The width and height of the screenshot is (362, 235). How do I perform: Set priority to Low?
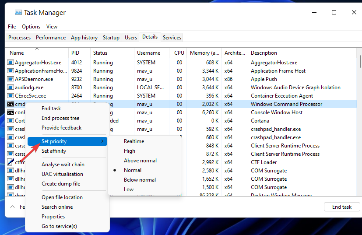[129, 189]
